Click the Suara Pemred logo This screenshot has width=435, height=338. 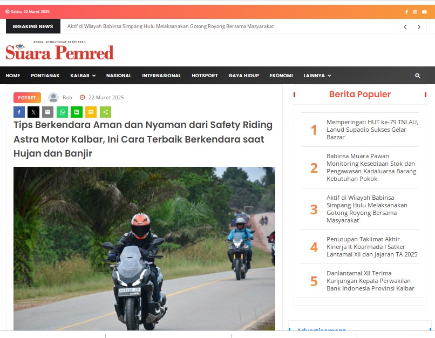pyautogui.click(x=60, y=51)
